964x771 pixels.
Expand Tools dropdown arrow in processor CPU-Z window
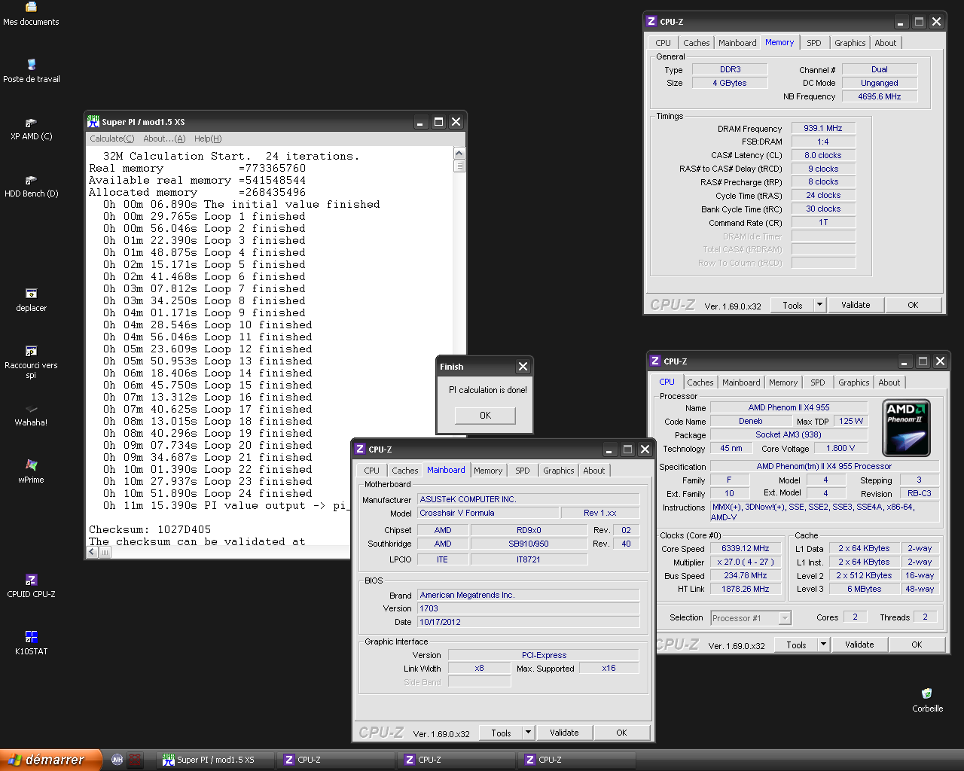coord(824,645)
